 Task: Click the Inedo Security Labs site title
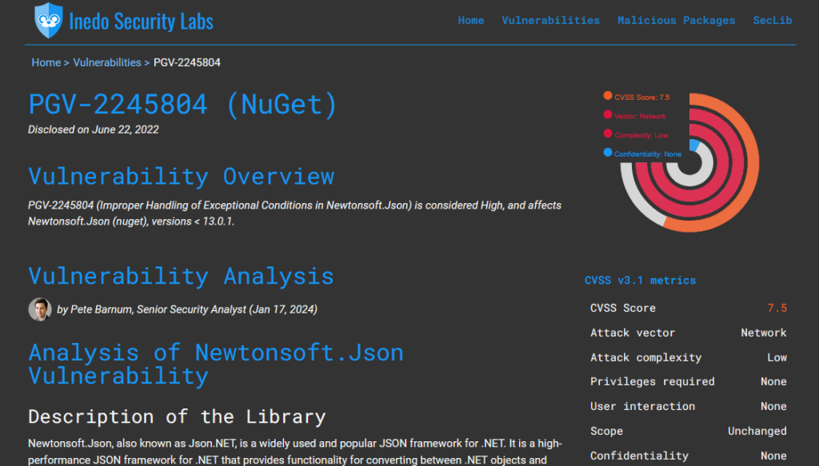(141, 21)
